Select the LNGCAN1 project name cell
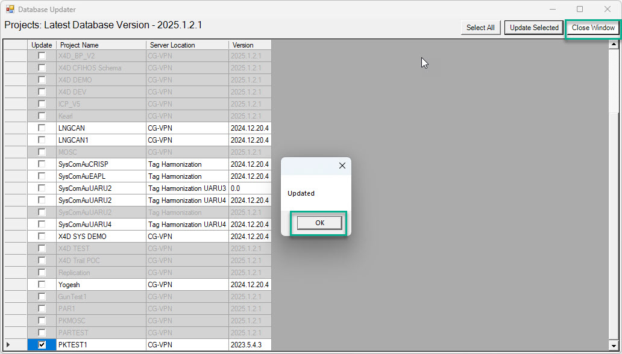 point(101,140)
